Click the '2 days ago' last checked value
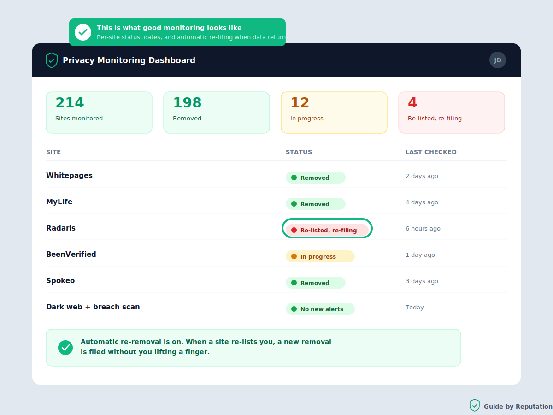553x415 pixels. (422, 176)
